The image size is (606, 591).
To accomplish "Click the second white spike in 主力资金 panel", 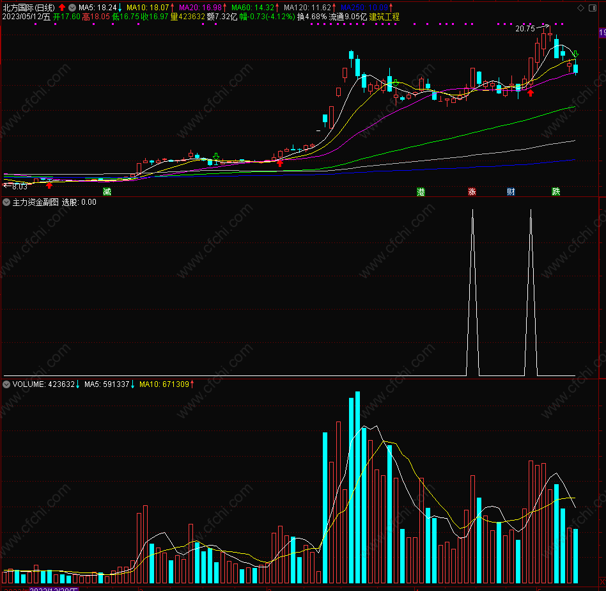I will (x=531, y=292).
